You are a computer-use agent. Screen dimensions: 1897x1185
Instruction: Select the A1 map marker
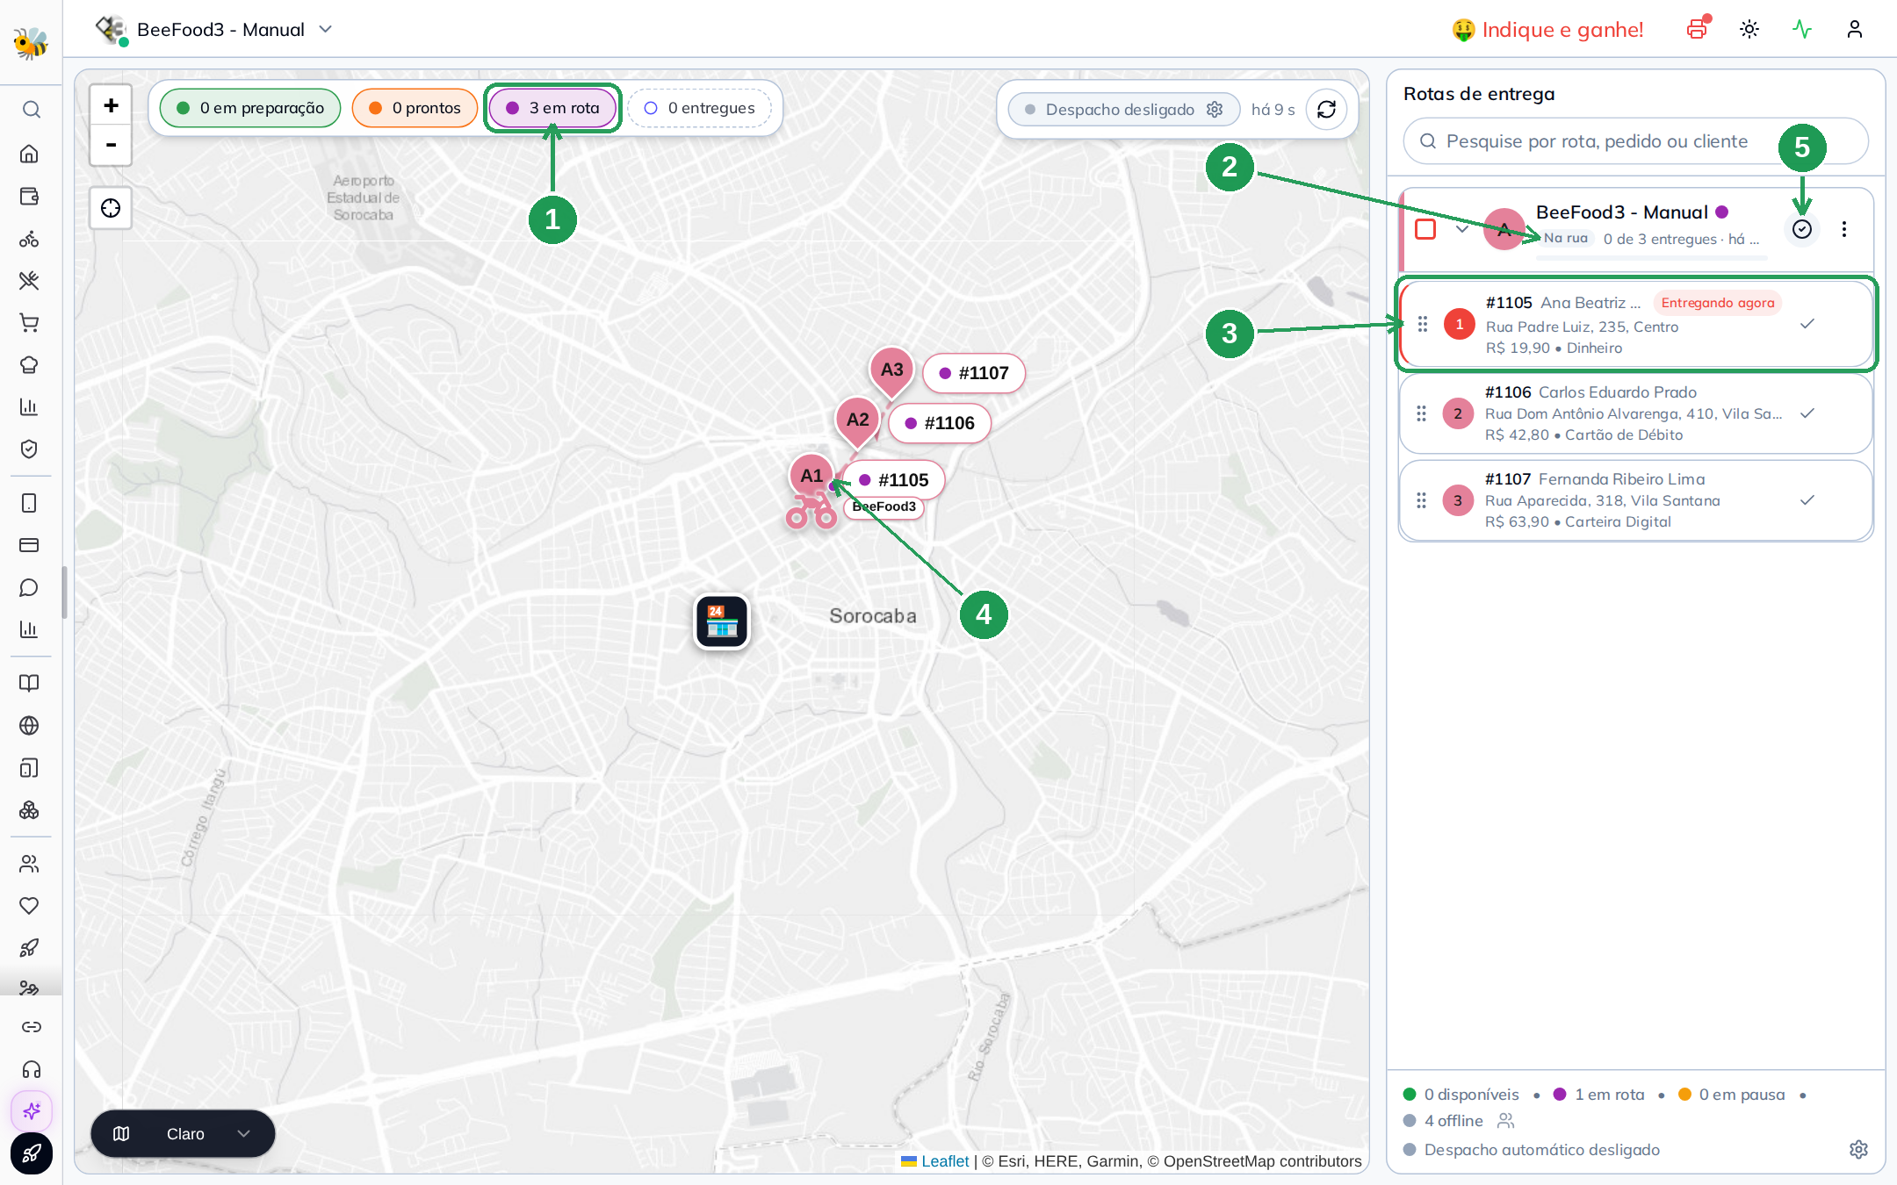click(x=811, y=477)
